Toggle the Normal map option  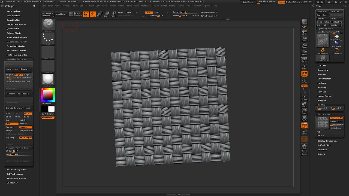26,127
